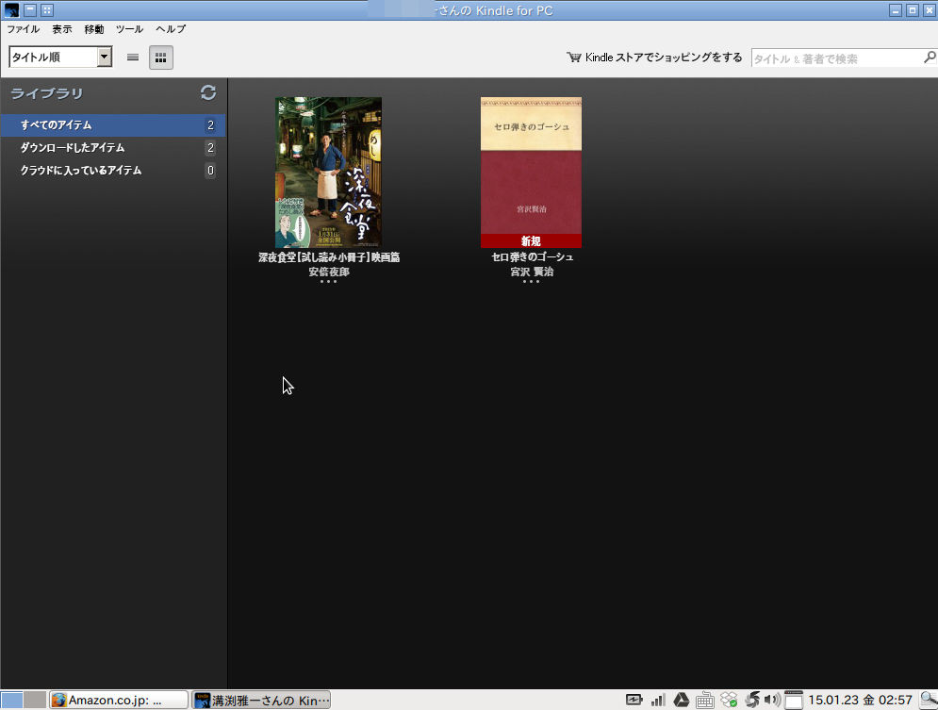938x710 pixels.
Task: Switch to list view layout
Action: [133, 58]
